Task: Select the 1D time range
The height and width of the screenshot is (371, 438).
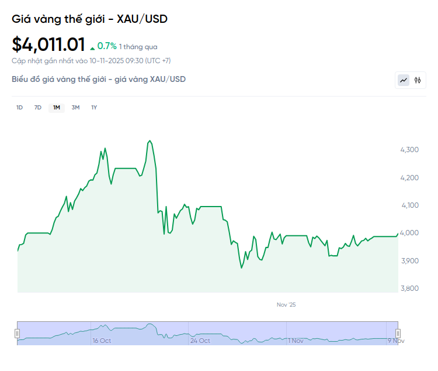Action: tap(19, 108)
